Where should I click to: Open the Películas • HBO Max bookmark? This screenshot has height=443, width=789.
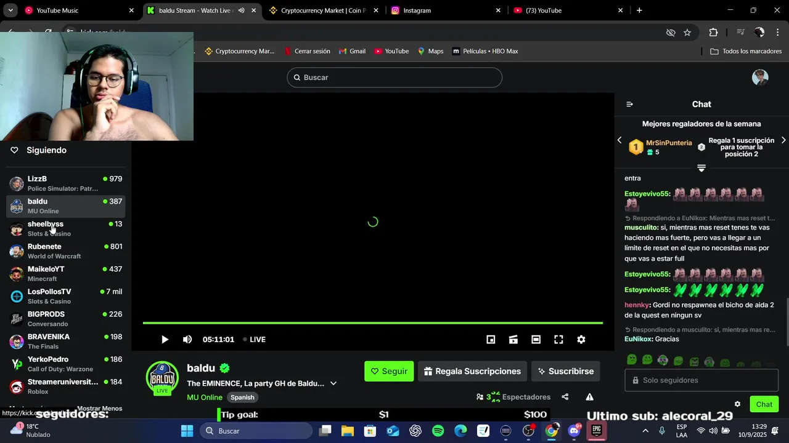click(485, 51)
